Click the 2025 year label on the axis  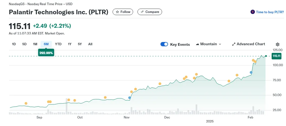[210, 121]
